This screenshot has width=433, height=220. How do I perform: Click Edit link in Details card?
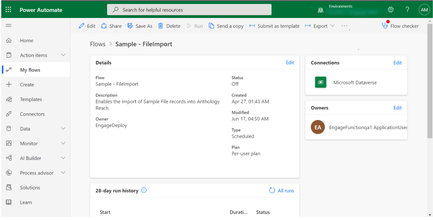[x=290, y=62]
